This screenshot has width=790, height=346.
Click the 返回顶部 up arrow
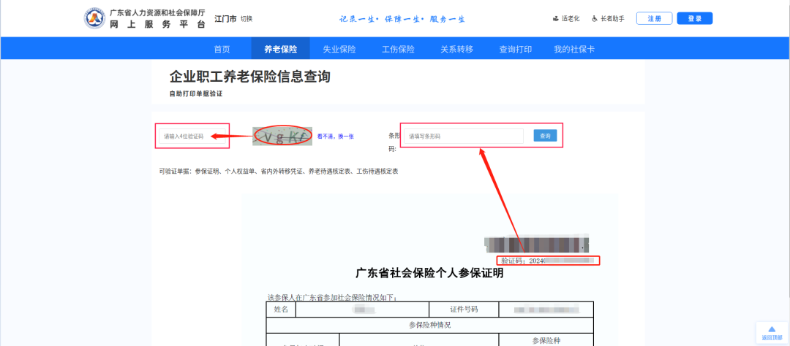pos(772,330)
